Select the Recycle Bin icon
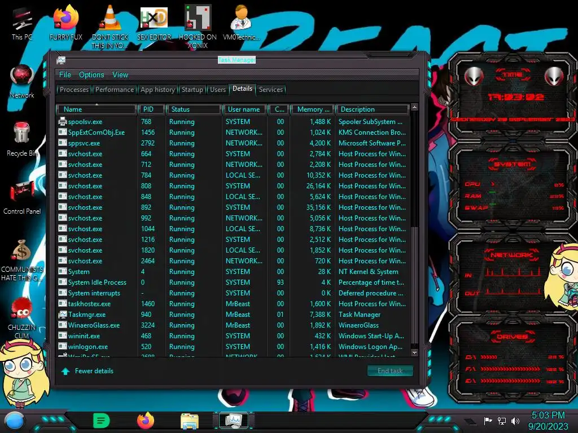The width and height of the screenshot is (578, 433). [x=22, y=140]
